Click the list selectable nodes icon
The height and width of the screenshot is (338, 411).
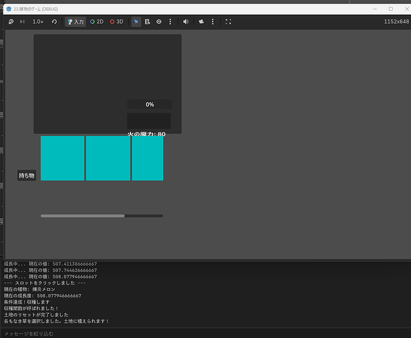[147, 22]
